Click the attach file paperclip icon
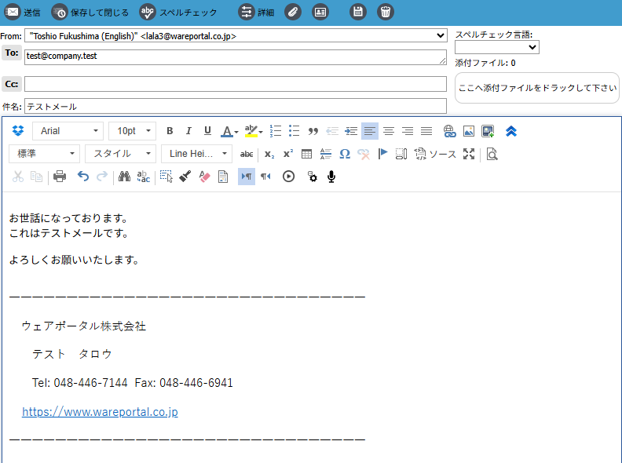The height and width of the screenshot is (463, 622). tap(292, 12)
